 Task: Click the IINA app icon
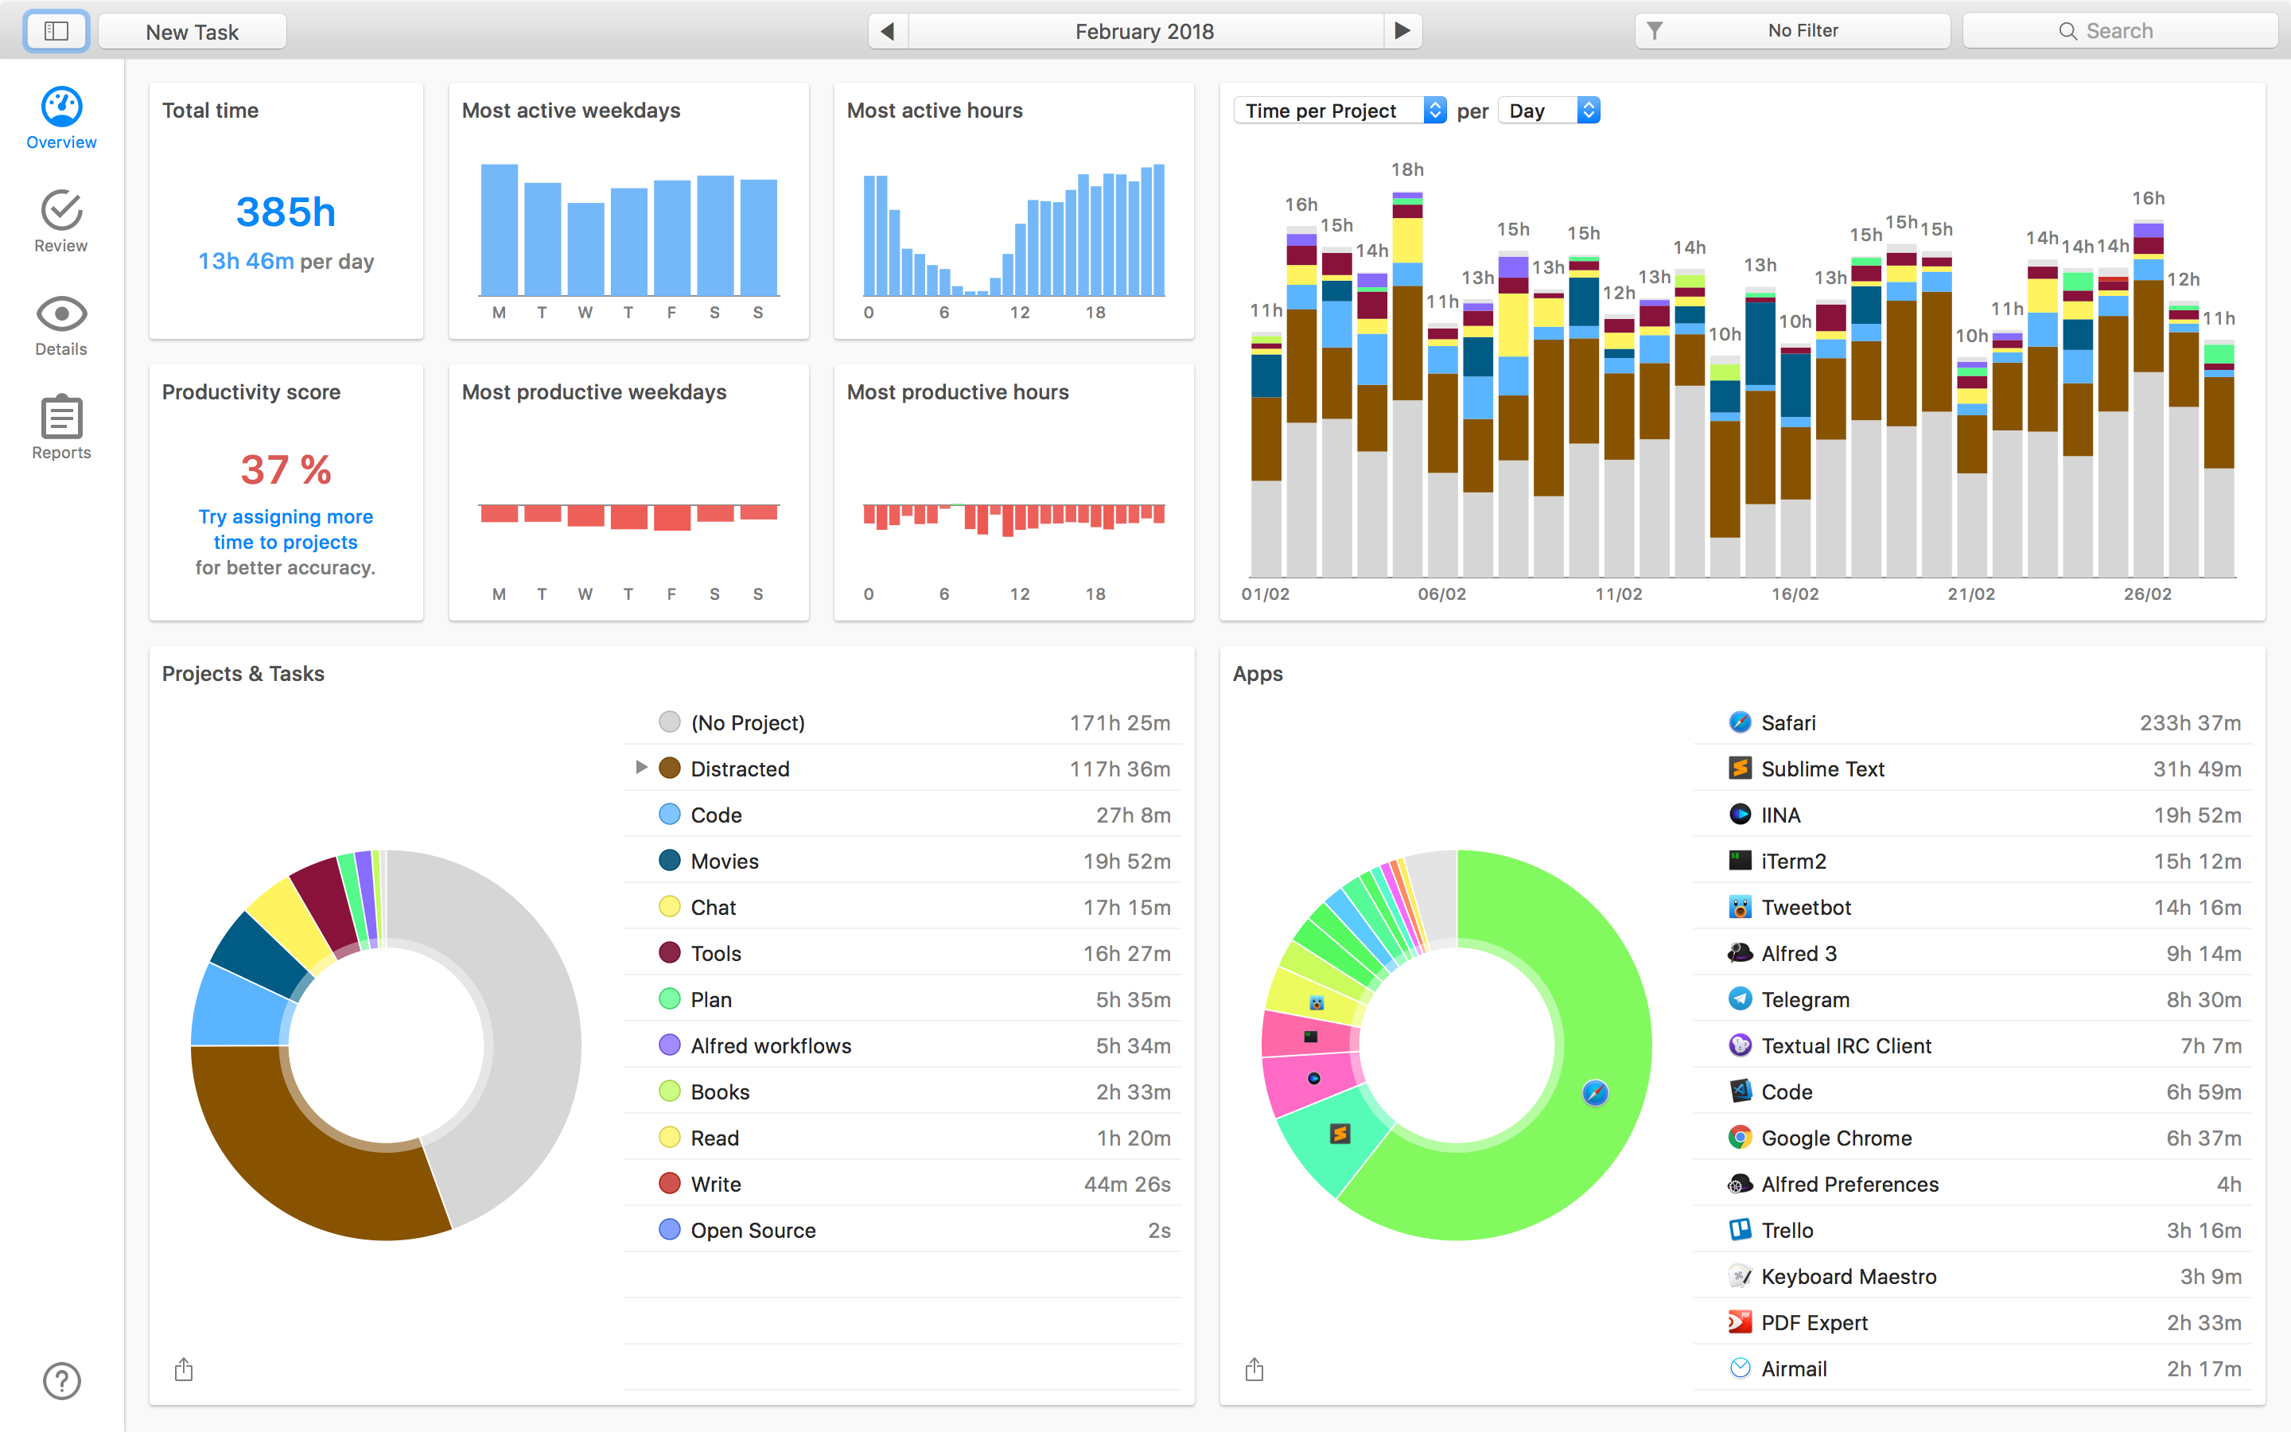[1740, 815]
